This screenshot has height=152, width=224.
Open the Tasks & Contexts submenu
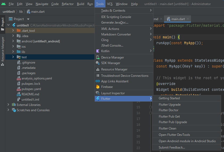[124, 11]
